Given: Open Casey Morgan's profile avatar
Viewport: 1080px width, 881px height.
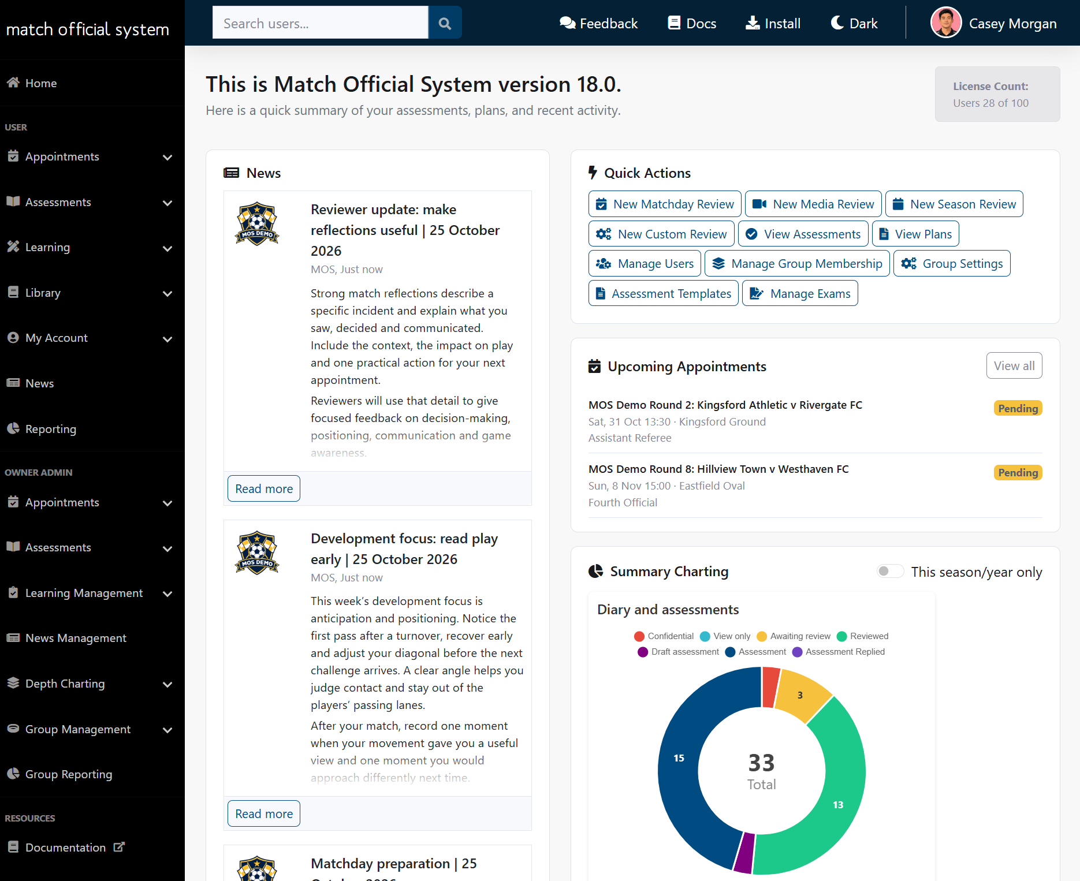Looking at the screenshot, I should (x=946, y=23).
